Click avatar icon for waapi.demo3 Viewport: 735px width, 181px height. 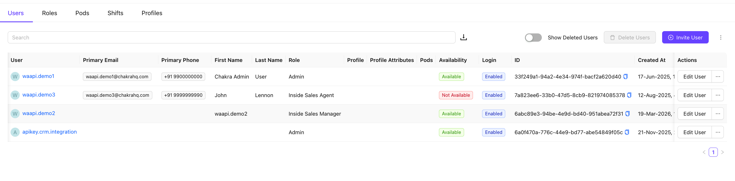(x=15, y=95)
